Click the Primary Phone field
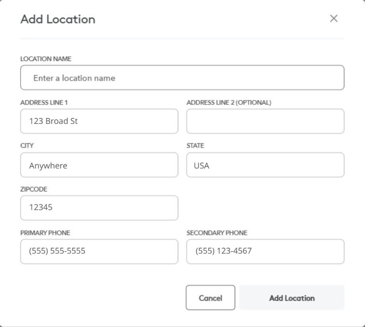The height and width of the screenshot is (327, 365). pyautogui.click(x=99, y=252)
